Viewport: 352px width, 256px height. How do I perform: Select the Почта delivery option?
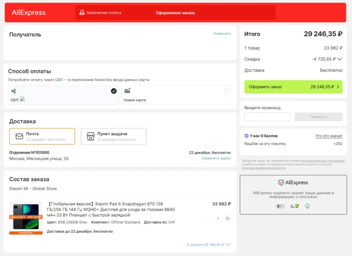(42, 136)
